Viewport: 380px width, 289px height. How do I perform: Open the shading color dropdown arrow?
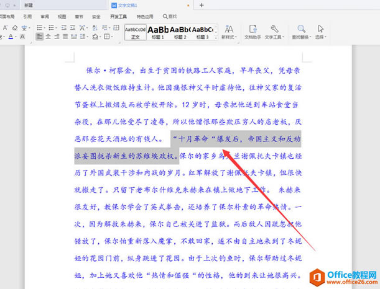(x=100, y=37)
